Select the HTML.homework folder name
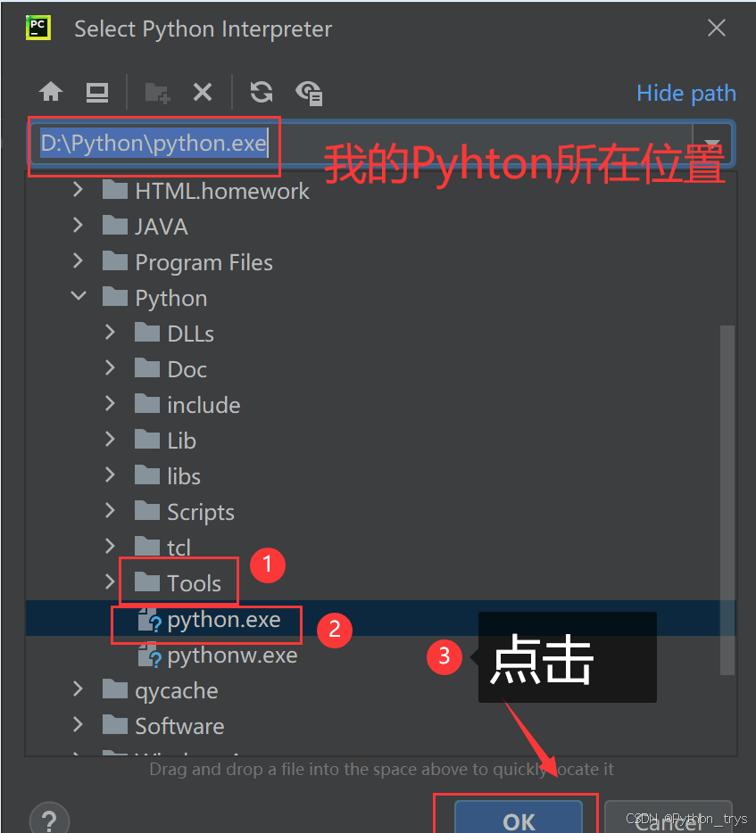The image size is (756, 833). (x=222, y=191)
